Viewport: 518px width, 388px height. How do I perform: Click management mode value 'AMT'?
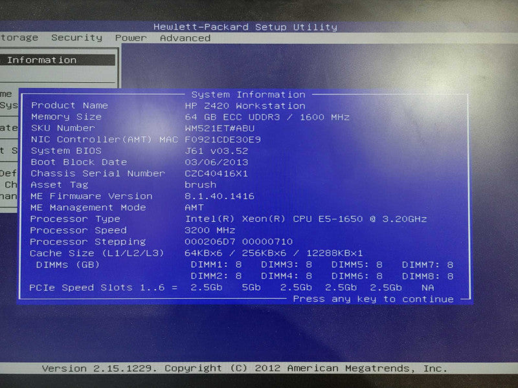pos(194,208)
